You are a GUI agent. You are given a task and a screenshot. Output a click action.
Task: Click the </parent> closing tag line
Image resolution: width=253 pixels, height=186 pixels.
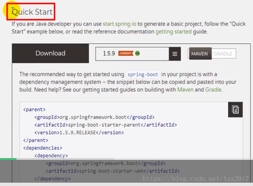[x=36, y=140]
